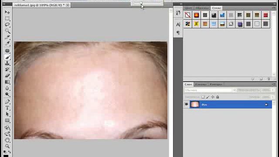
Task: Select the Blur drop tool
Action: (7, 88)
